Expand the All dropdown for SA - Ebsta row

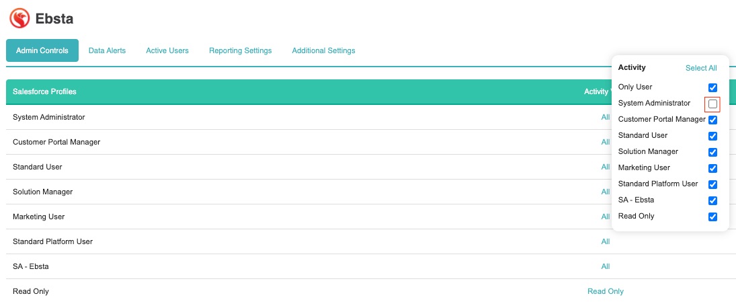tap(605, 266)
